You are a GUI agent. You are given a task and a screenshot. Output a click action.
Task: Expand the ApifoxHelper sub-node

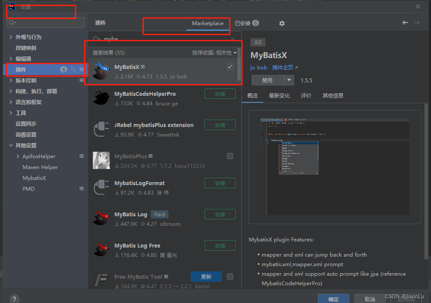18,156
